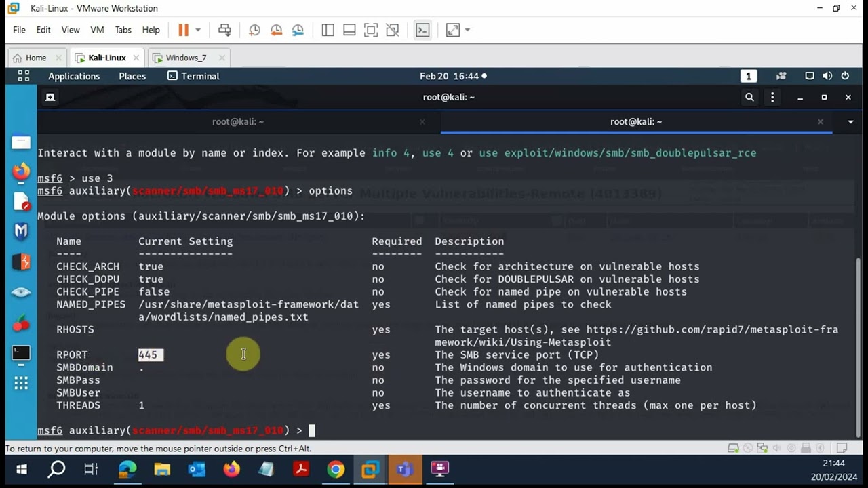
Task: Open the Kali Applications menu
Action: coord(74,76)
